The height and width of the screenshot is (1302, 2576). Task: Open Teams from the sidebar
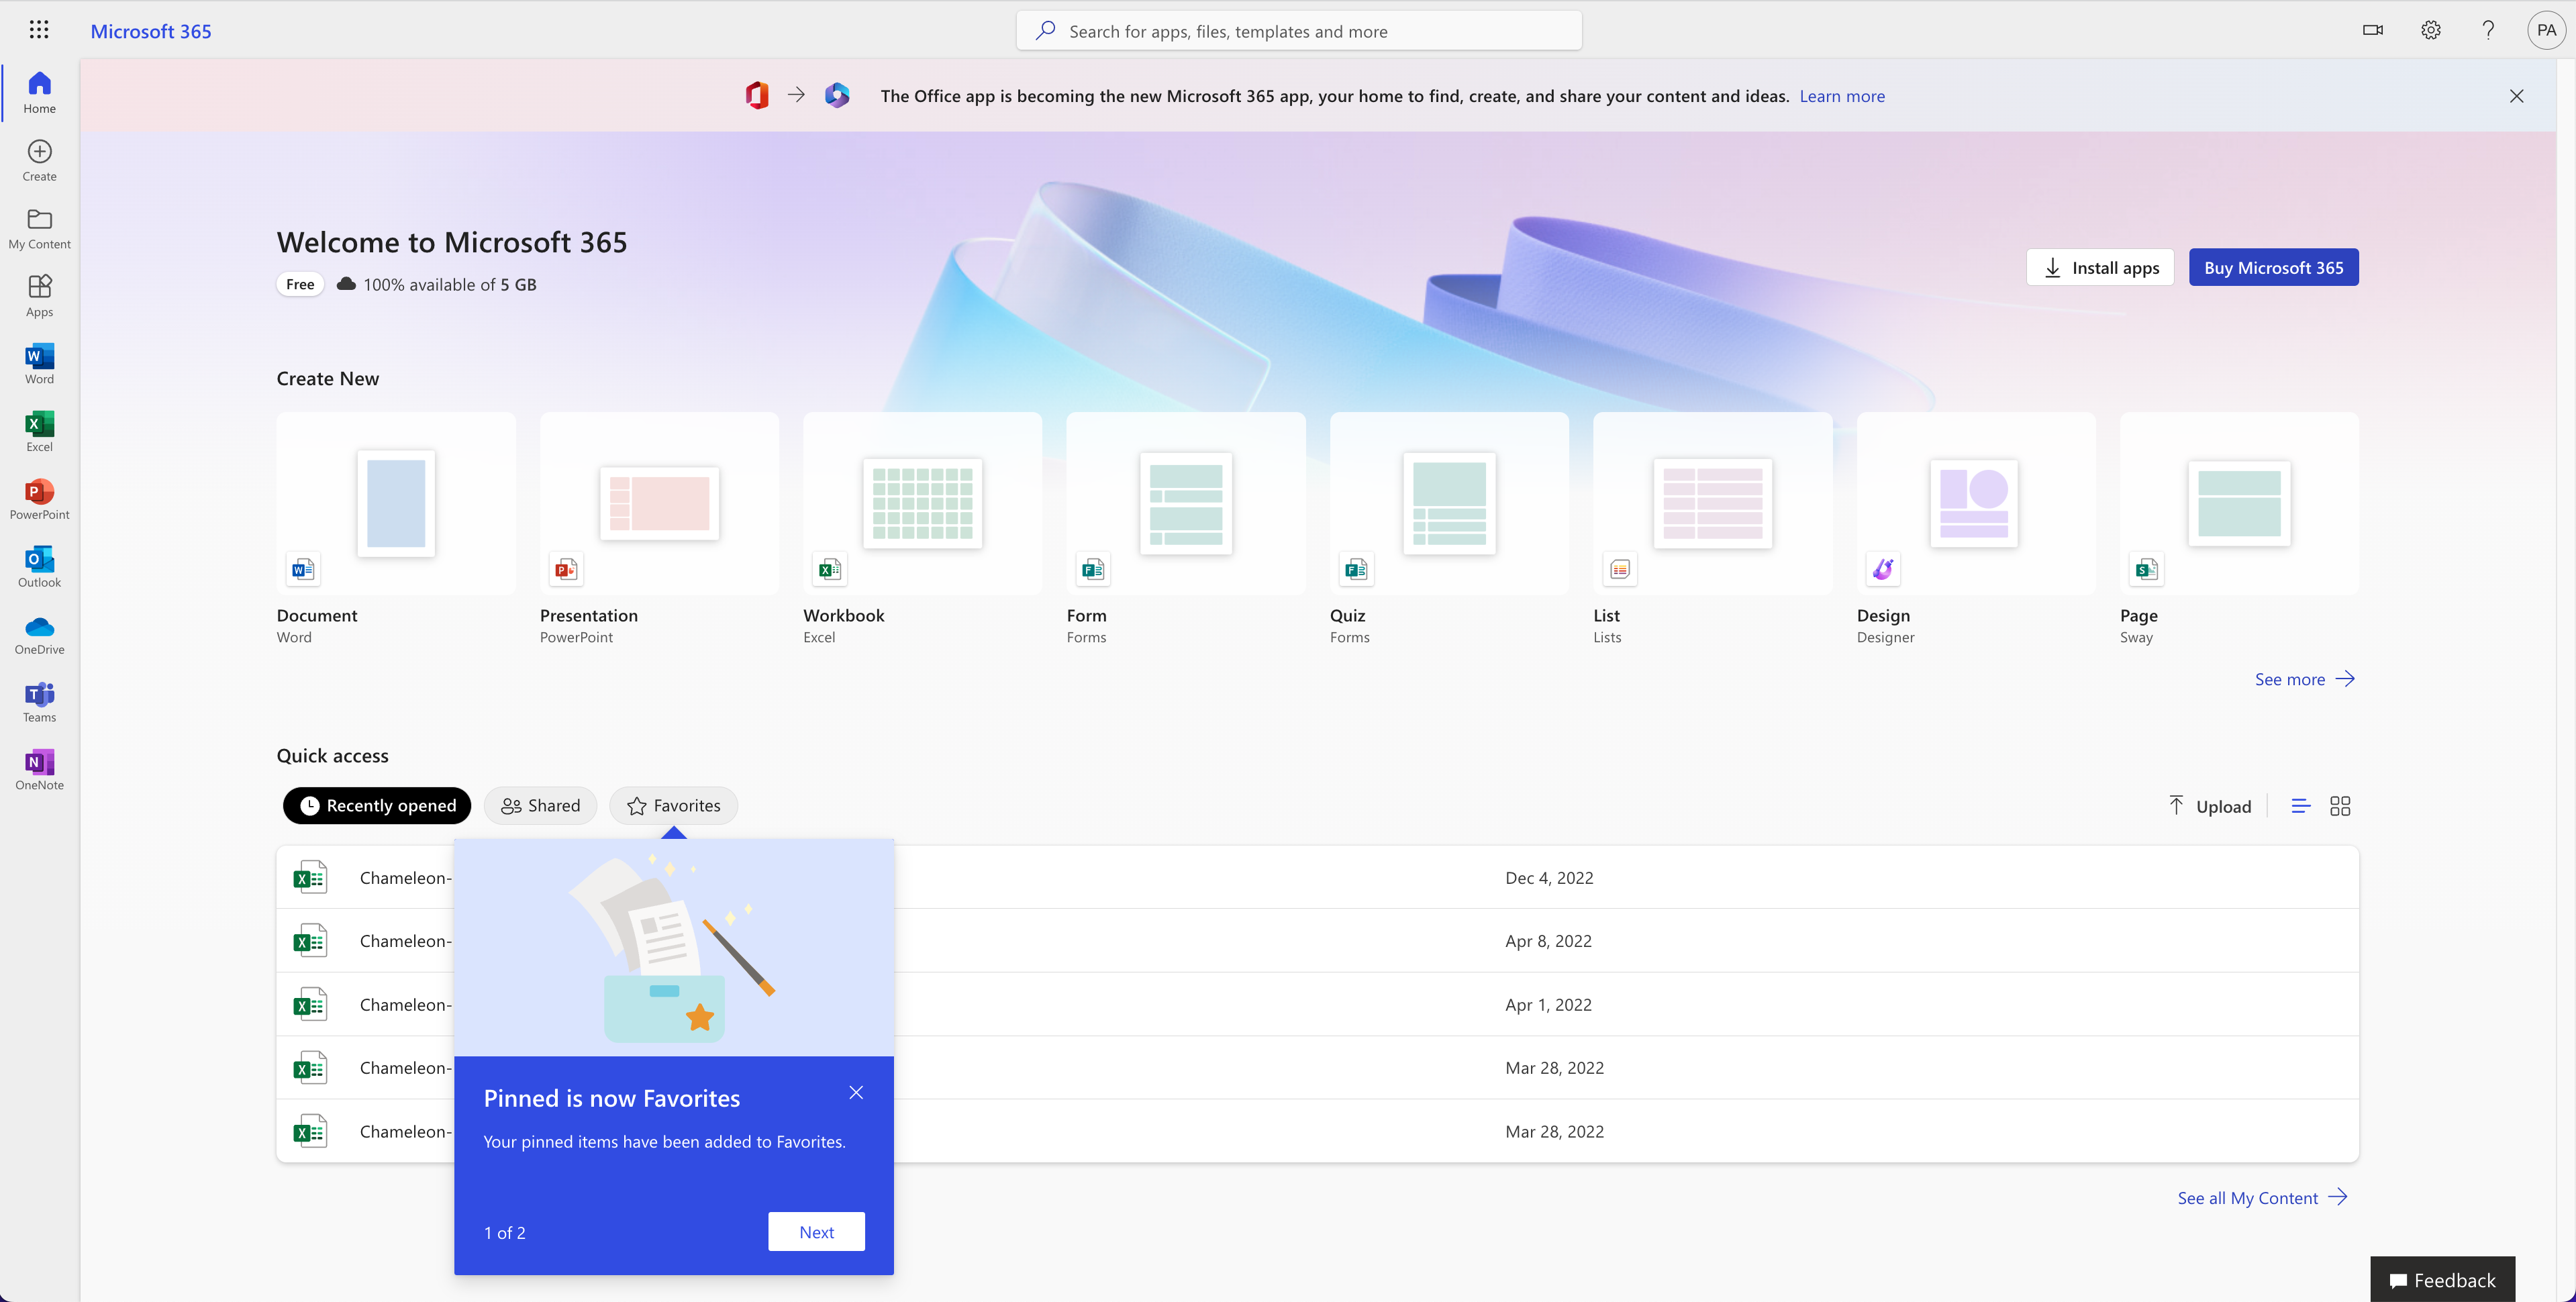39,702
